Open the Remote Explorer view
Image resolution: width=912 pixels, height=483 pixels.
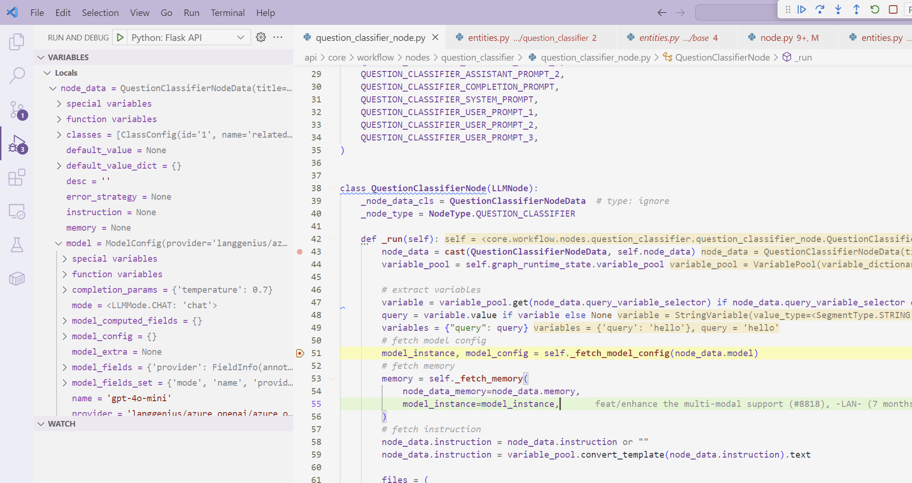(17, 211)
